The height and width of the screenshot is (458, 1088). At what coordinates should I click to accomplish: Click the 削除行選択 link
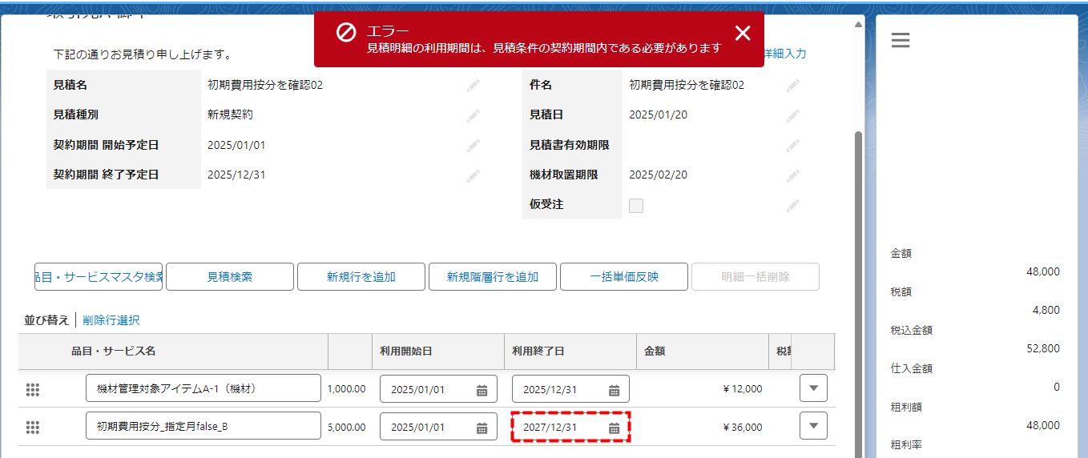[111, 320]
